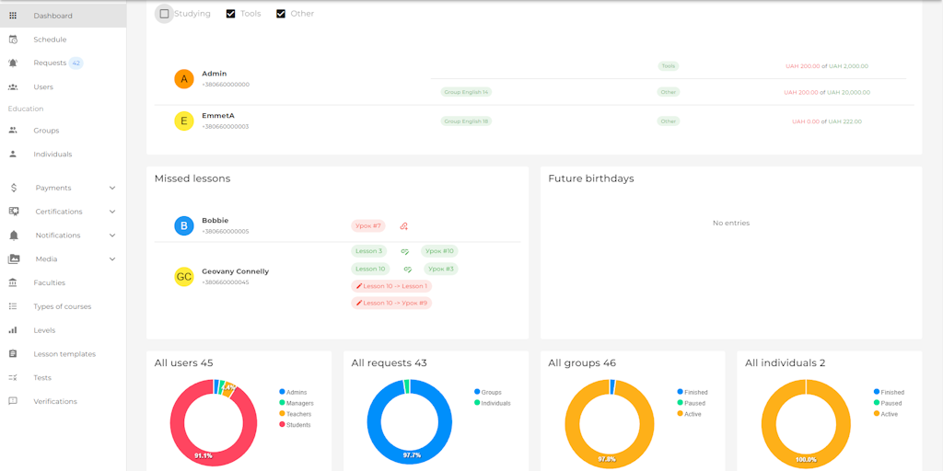Image resolution: width=943 pixels, height=471 pixels.
Task: Uncheck the Tools checkbox
Action: (x=231, y=14)
